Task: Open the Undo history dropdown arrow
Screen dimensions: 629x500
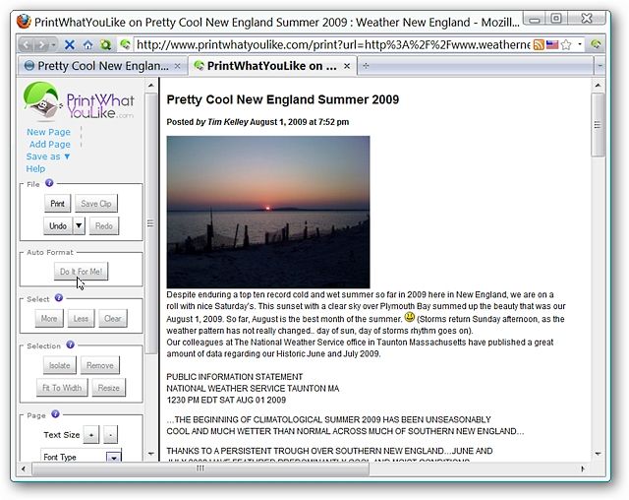Action: pyautogui.click(x=79, y=226)
